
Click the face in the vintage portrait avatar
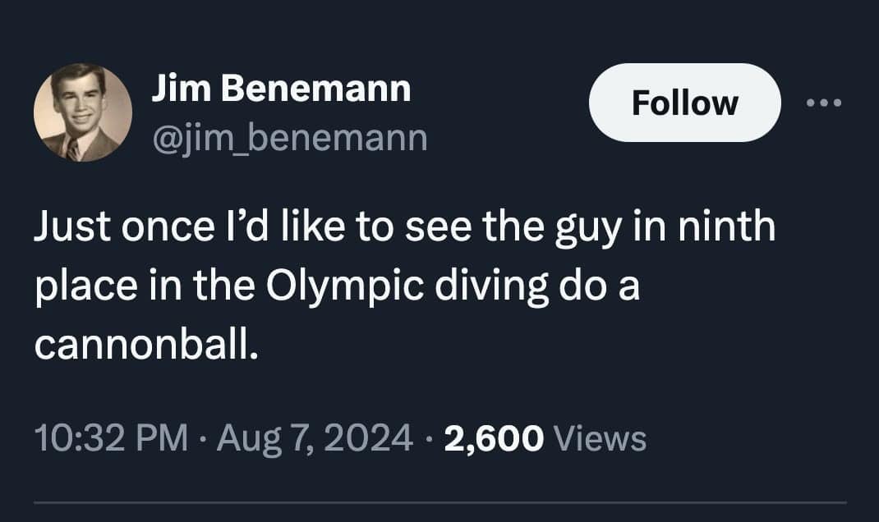[80, 101]
